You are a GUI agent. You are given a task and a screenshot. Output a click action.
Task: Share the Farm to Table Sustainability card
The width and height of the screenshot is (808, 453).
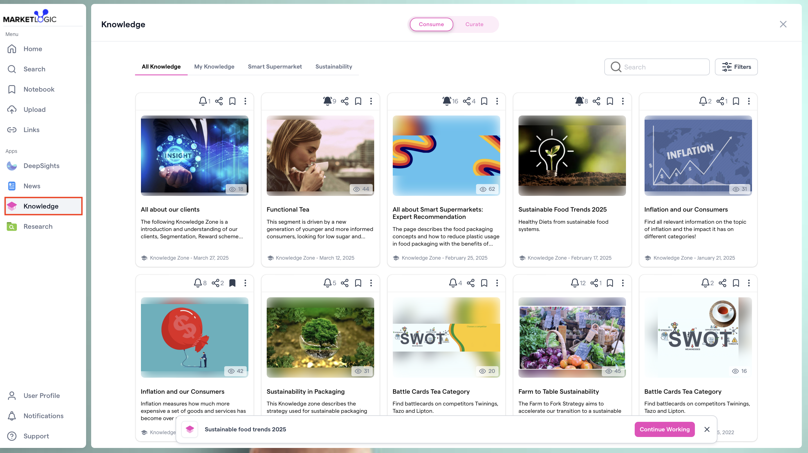pos(594,283)
